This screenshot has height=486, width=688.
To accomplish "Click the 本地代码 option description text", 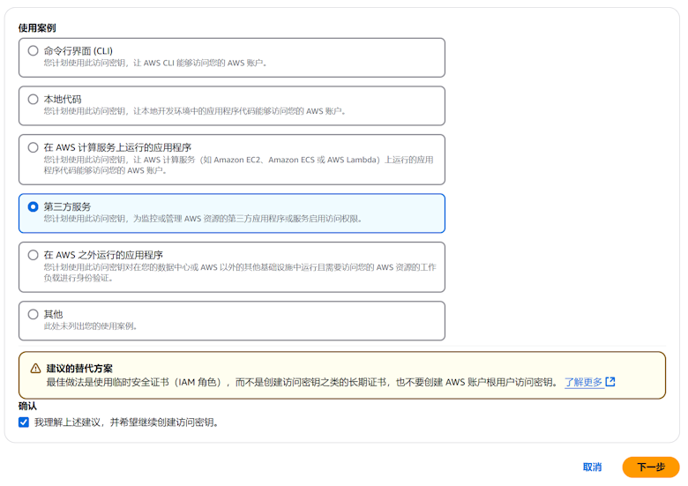I will click(194, 112).
